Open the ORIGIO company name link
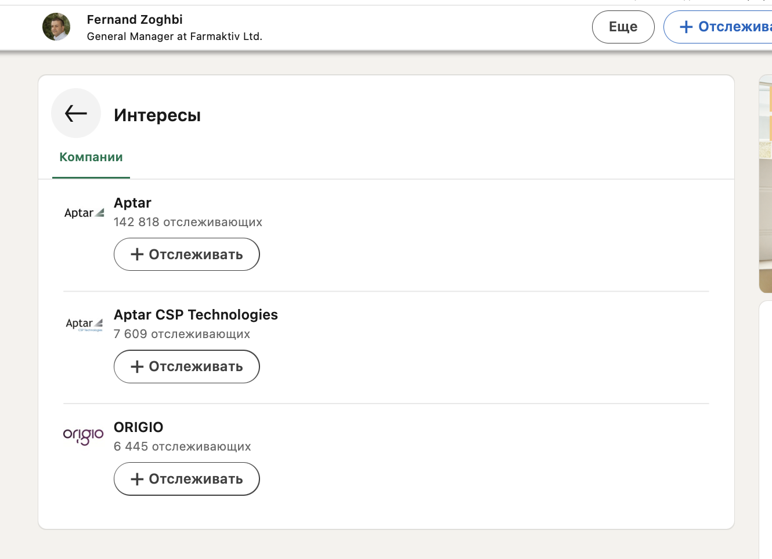Viewport: 772px width, 559px height. (138, 427)
